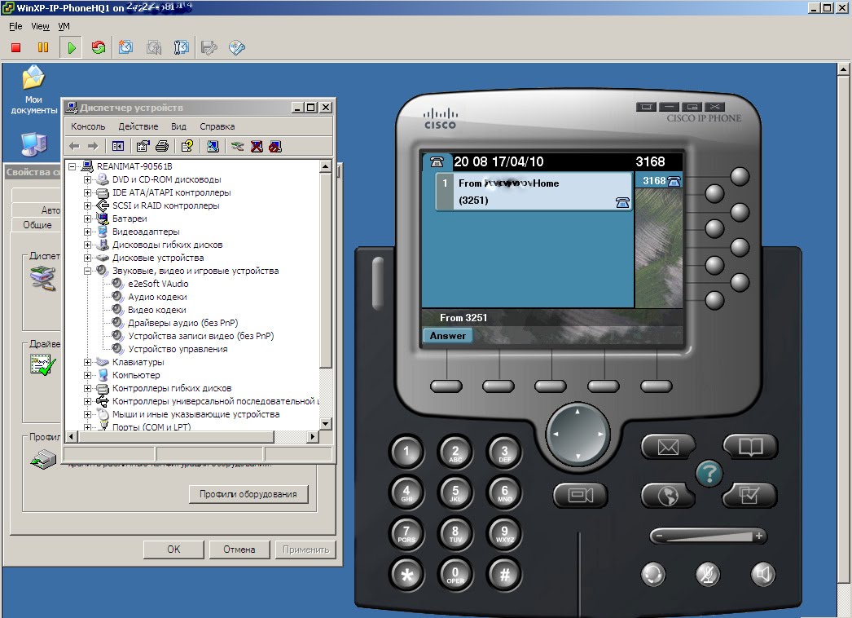
Task: Suspend the VM with the pause icon
Action: pyautogui.click(x=43, y=48)
